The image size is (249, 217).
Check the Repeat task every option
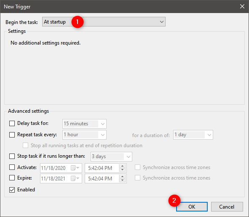coord(12,135)
